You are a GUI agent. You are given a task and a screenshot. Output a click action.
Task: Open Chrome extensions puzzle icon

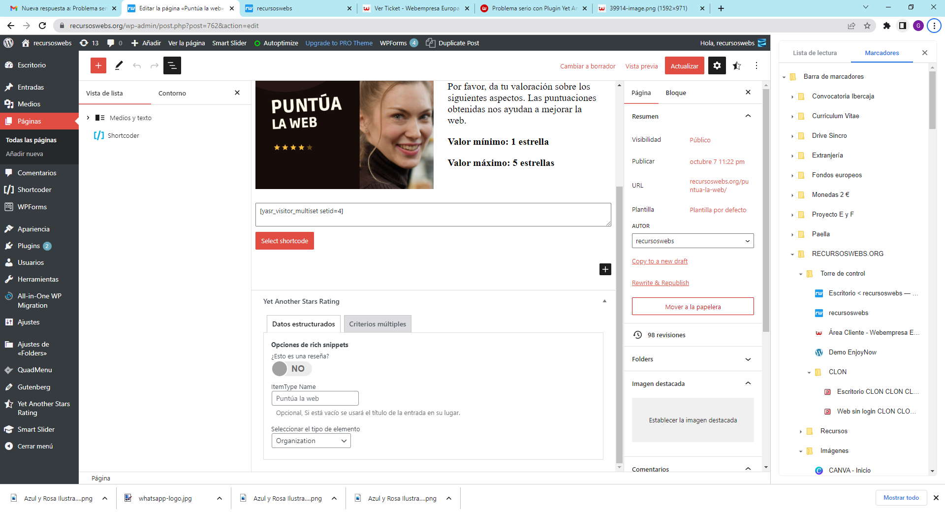click(887, 26)
